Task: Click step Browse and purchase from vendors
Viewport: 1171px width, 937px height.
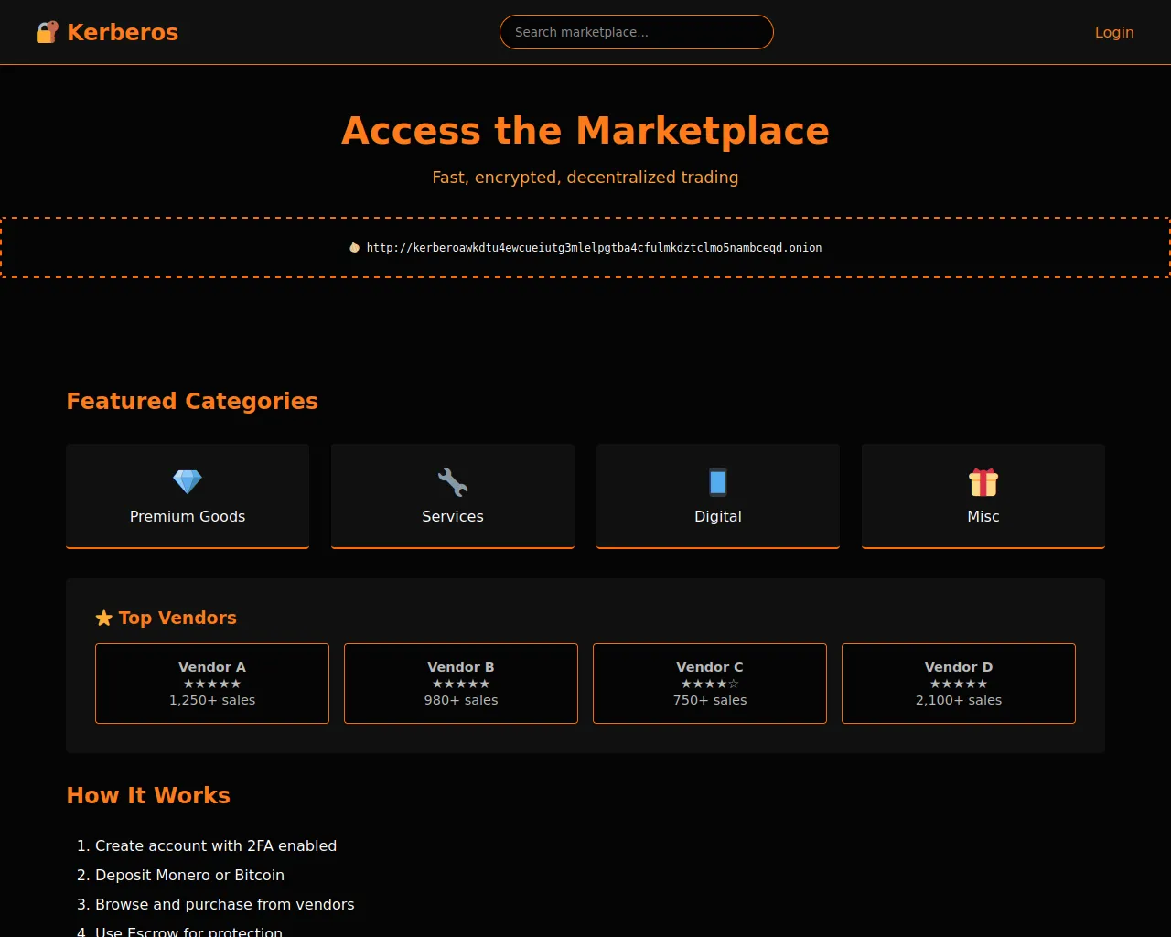Action: tap(224, 905)
